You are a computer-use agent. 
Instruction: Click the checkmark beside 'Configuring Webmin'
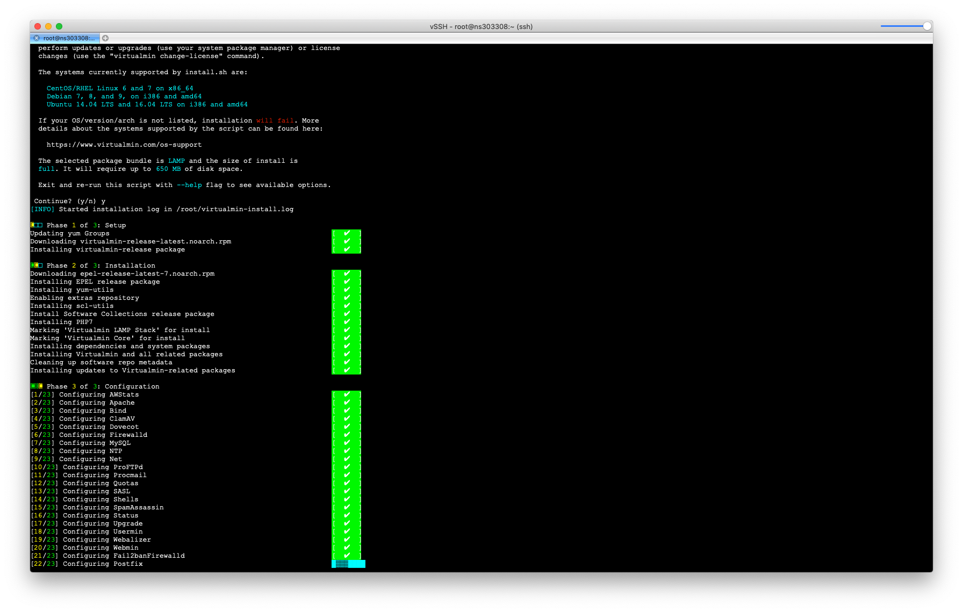click(347, 548)
